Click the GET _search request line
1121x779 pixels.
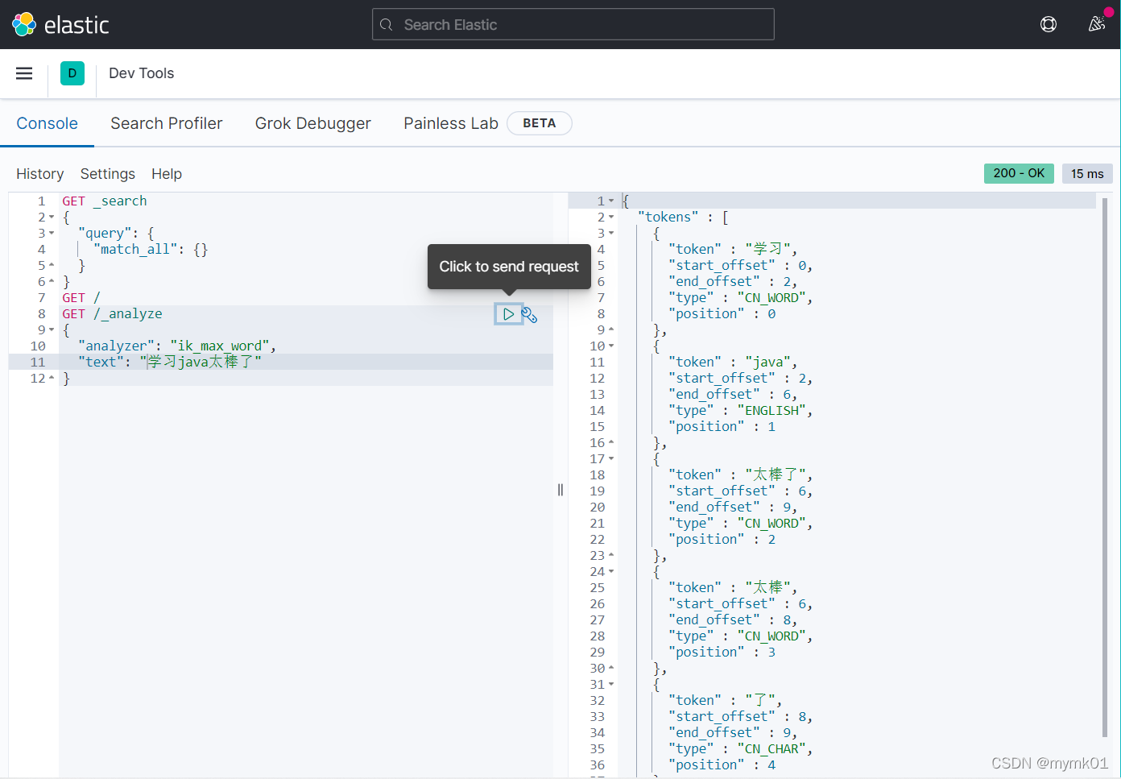(x=105, y=201)
